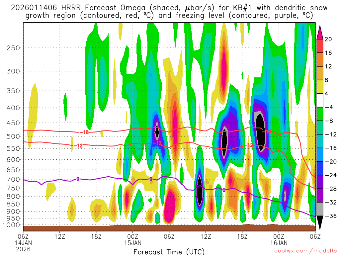Click the colorbar value 4
This screenshot has width=340, height=255.
[x=326, y=94]
